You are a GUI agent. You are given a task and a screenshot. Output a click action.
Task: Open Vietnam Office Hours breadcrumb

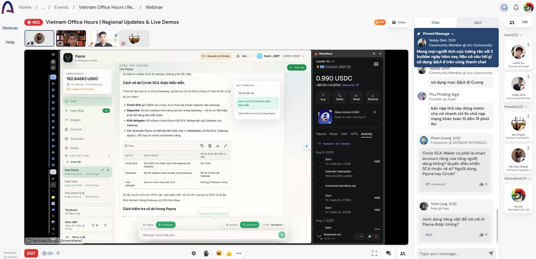coord(107,7)
